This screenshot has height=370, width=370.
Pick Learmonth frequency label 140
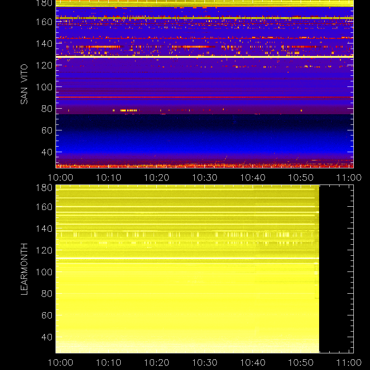(44, 228)
